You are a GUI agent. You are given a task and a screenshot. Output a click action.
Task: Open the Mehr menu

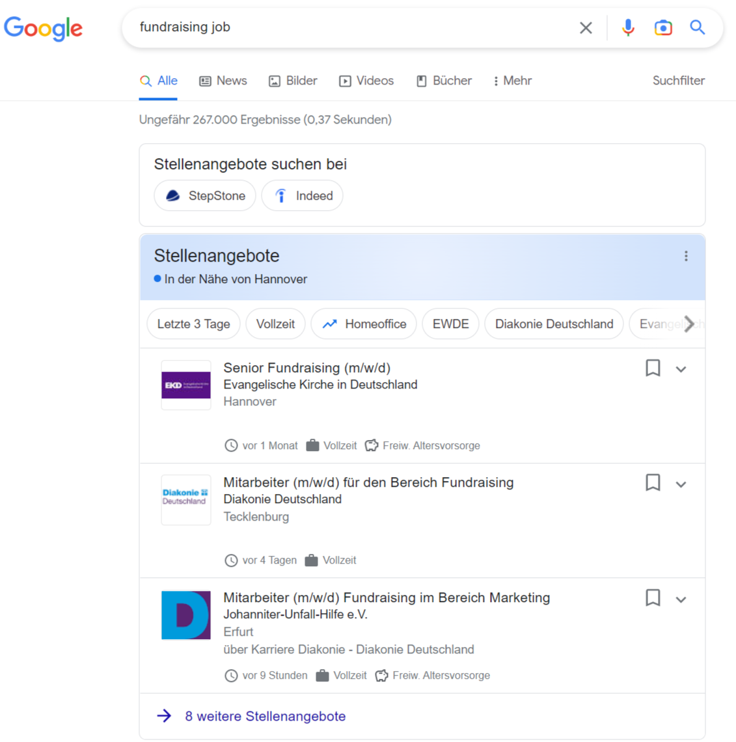click(513, 81)
